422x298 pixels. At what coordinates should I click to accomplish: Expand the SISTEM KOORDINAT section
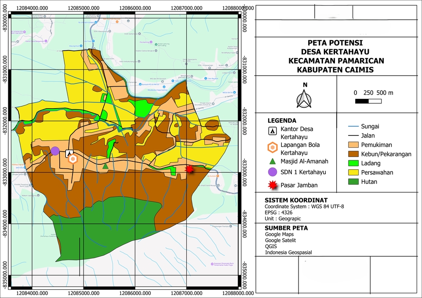(296, 200)
